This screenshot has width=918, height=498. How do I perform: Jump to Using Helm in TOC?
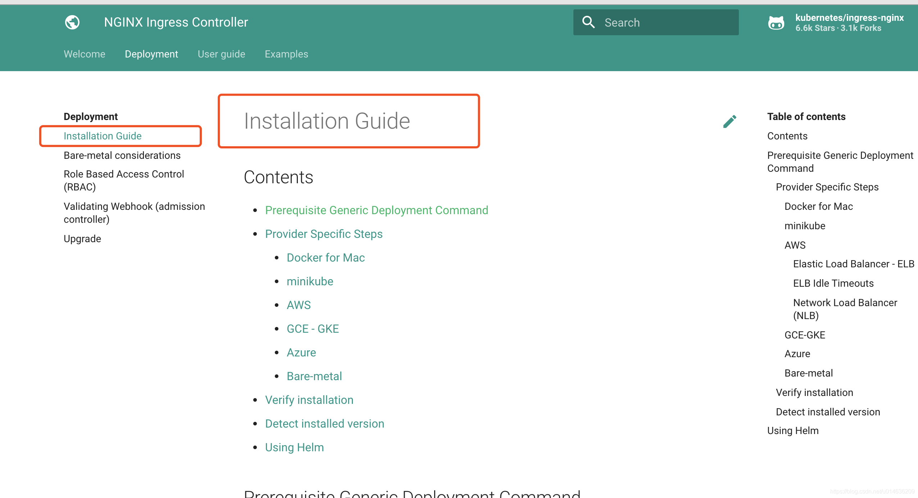click(x=793, y=430)
